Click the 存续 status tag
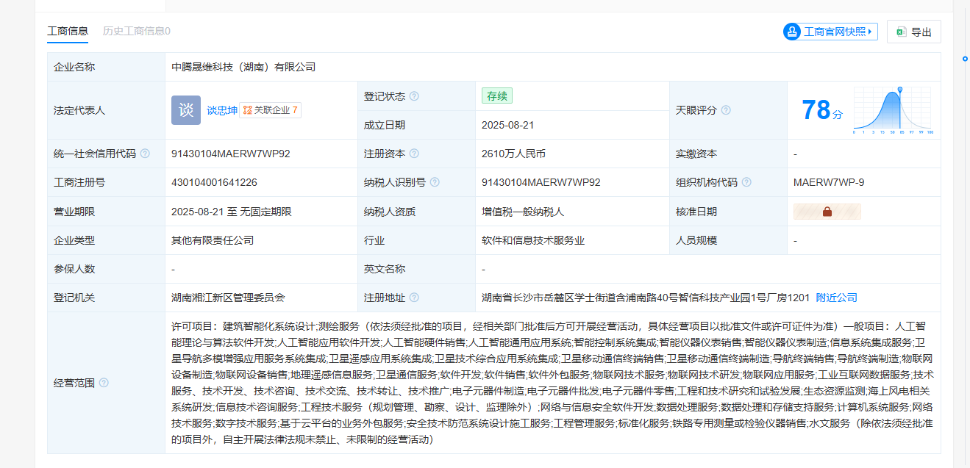Viewport: 970px width, 468px height. [x=496, y=96]
